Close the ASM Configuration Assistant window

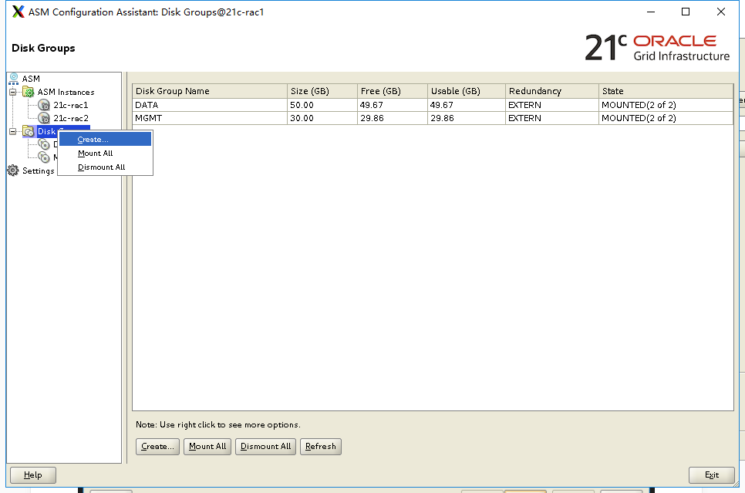(x=721, y=12)
